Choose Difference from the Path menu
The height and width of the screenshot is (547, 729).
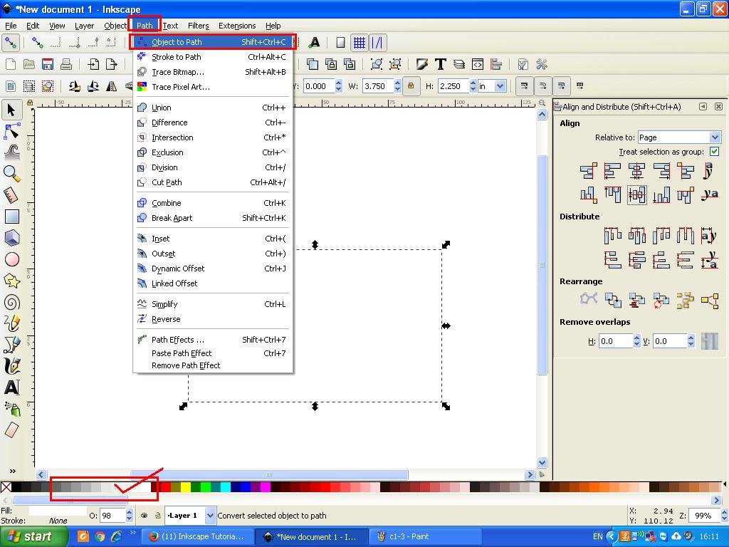point(212,123)
